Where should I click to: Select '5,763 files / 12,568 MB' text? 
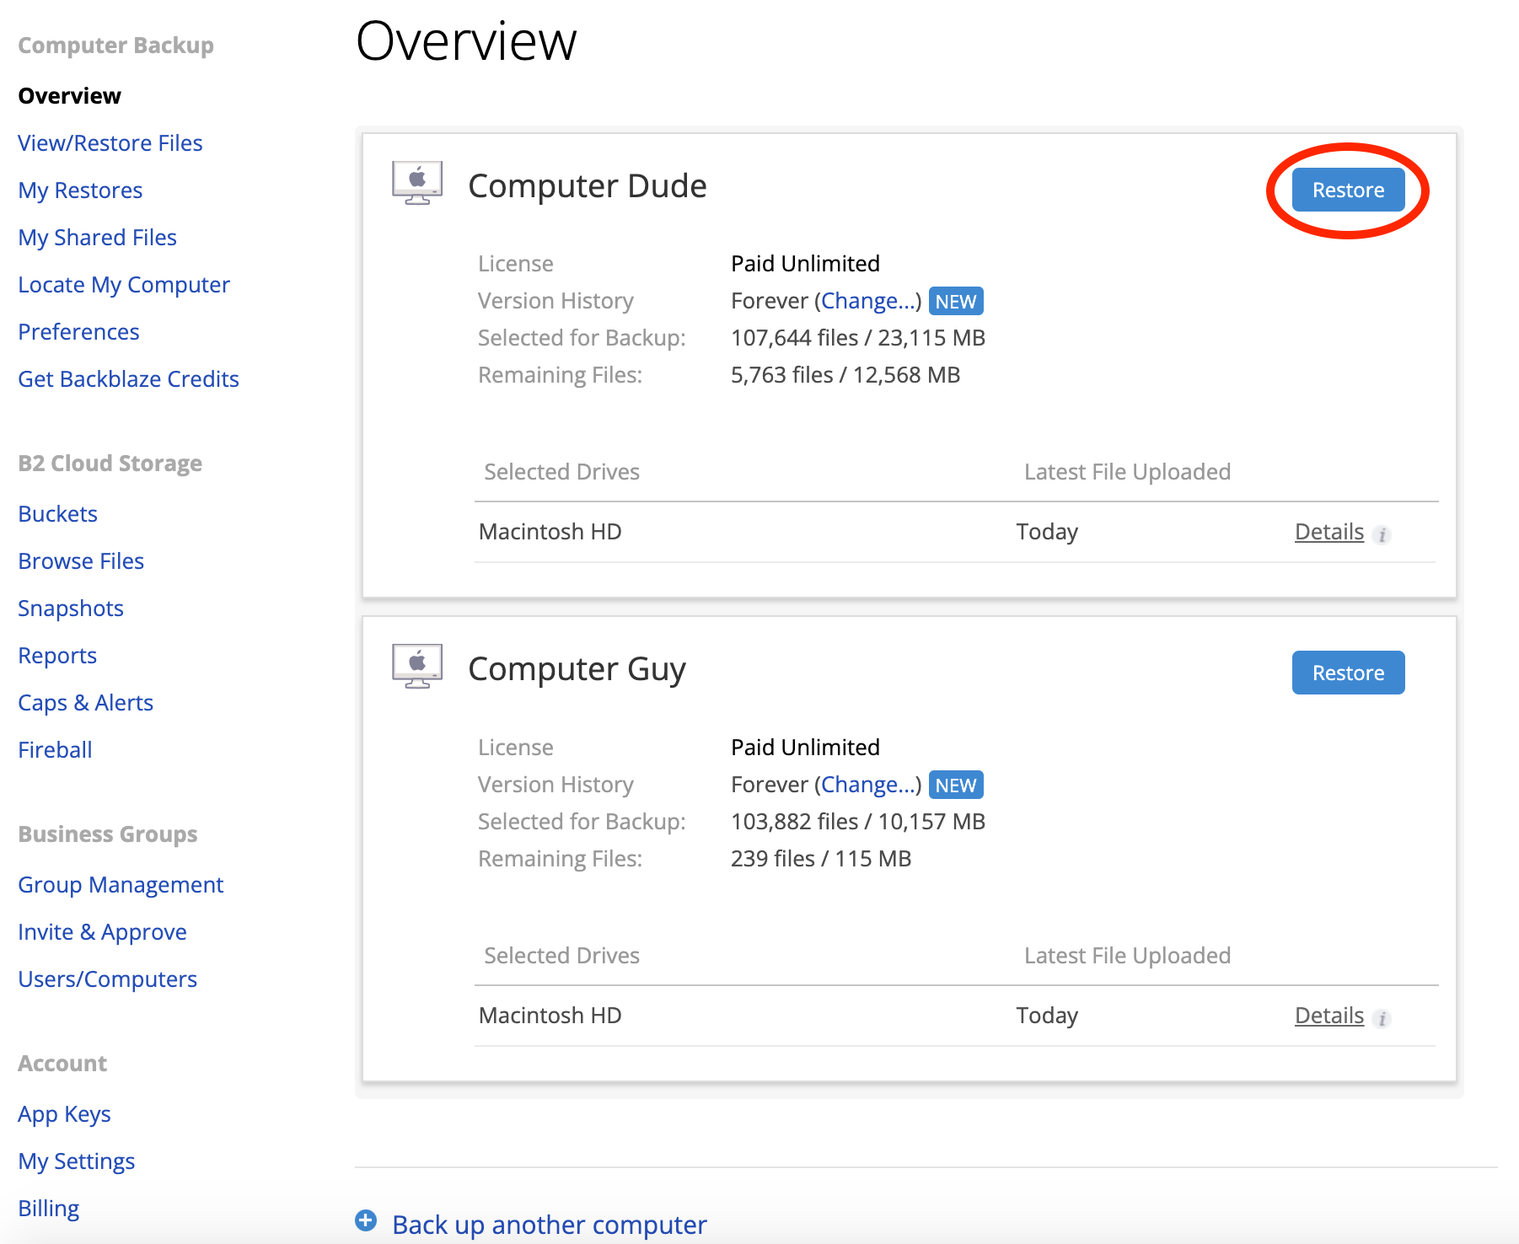(845, 375)
